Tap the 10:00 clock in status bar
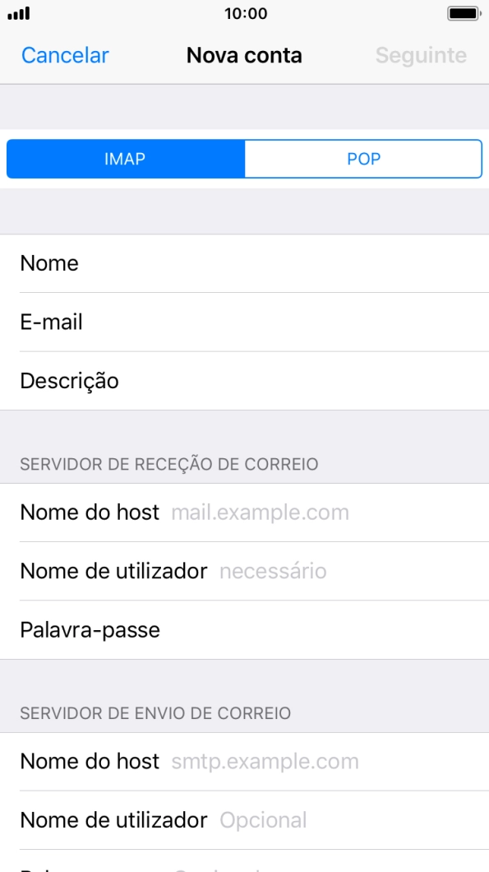The height and width of the screenshot is (872, 489). tap(244, 12)
